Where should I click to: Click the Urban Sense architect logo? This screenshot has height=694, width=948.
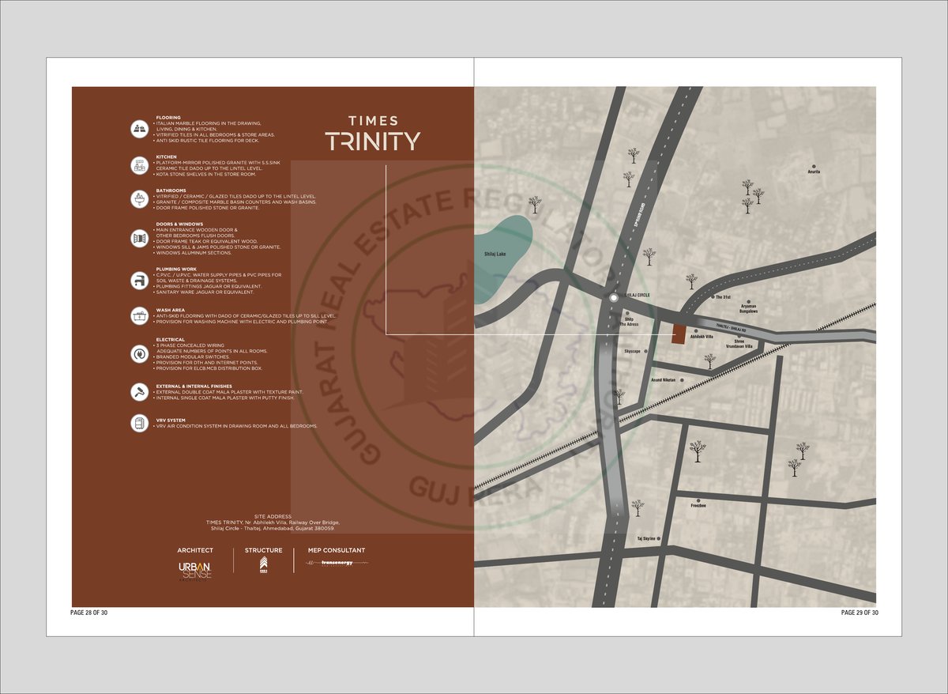[194, 571]
